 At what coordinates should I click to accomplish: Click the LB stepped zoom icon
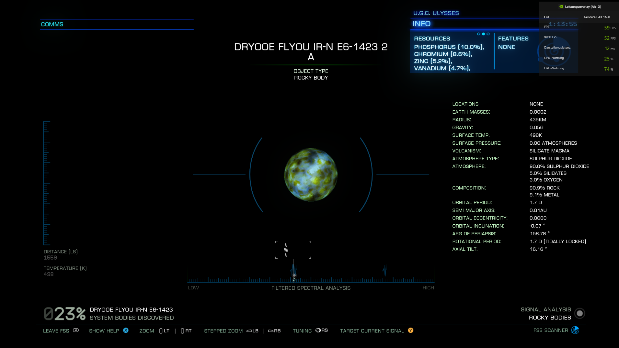click(x=249, y=331)
